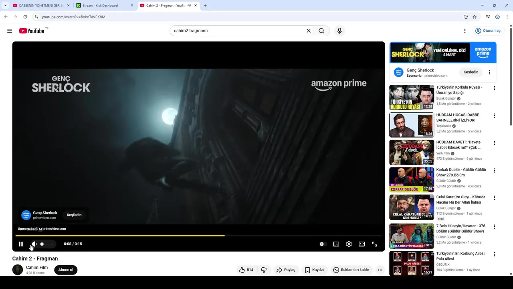Play the HÜDDAM HOCASI DABBE thumbnail

[x=412, y=125]
